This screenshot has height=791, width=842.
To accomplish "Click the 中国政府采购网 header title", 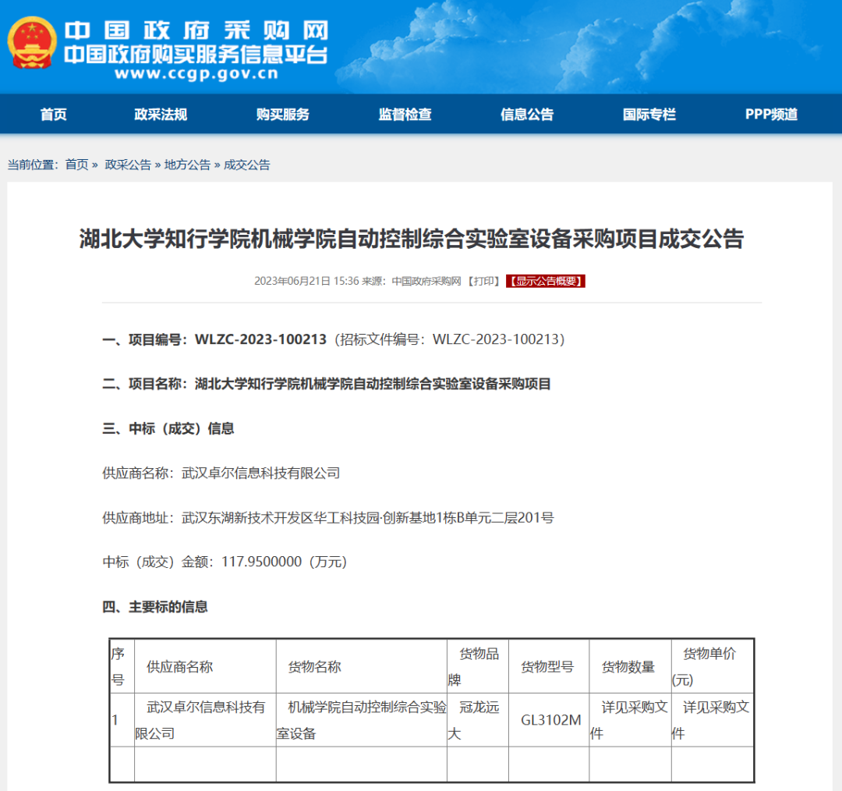I will point(196,30).
